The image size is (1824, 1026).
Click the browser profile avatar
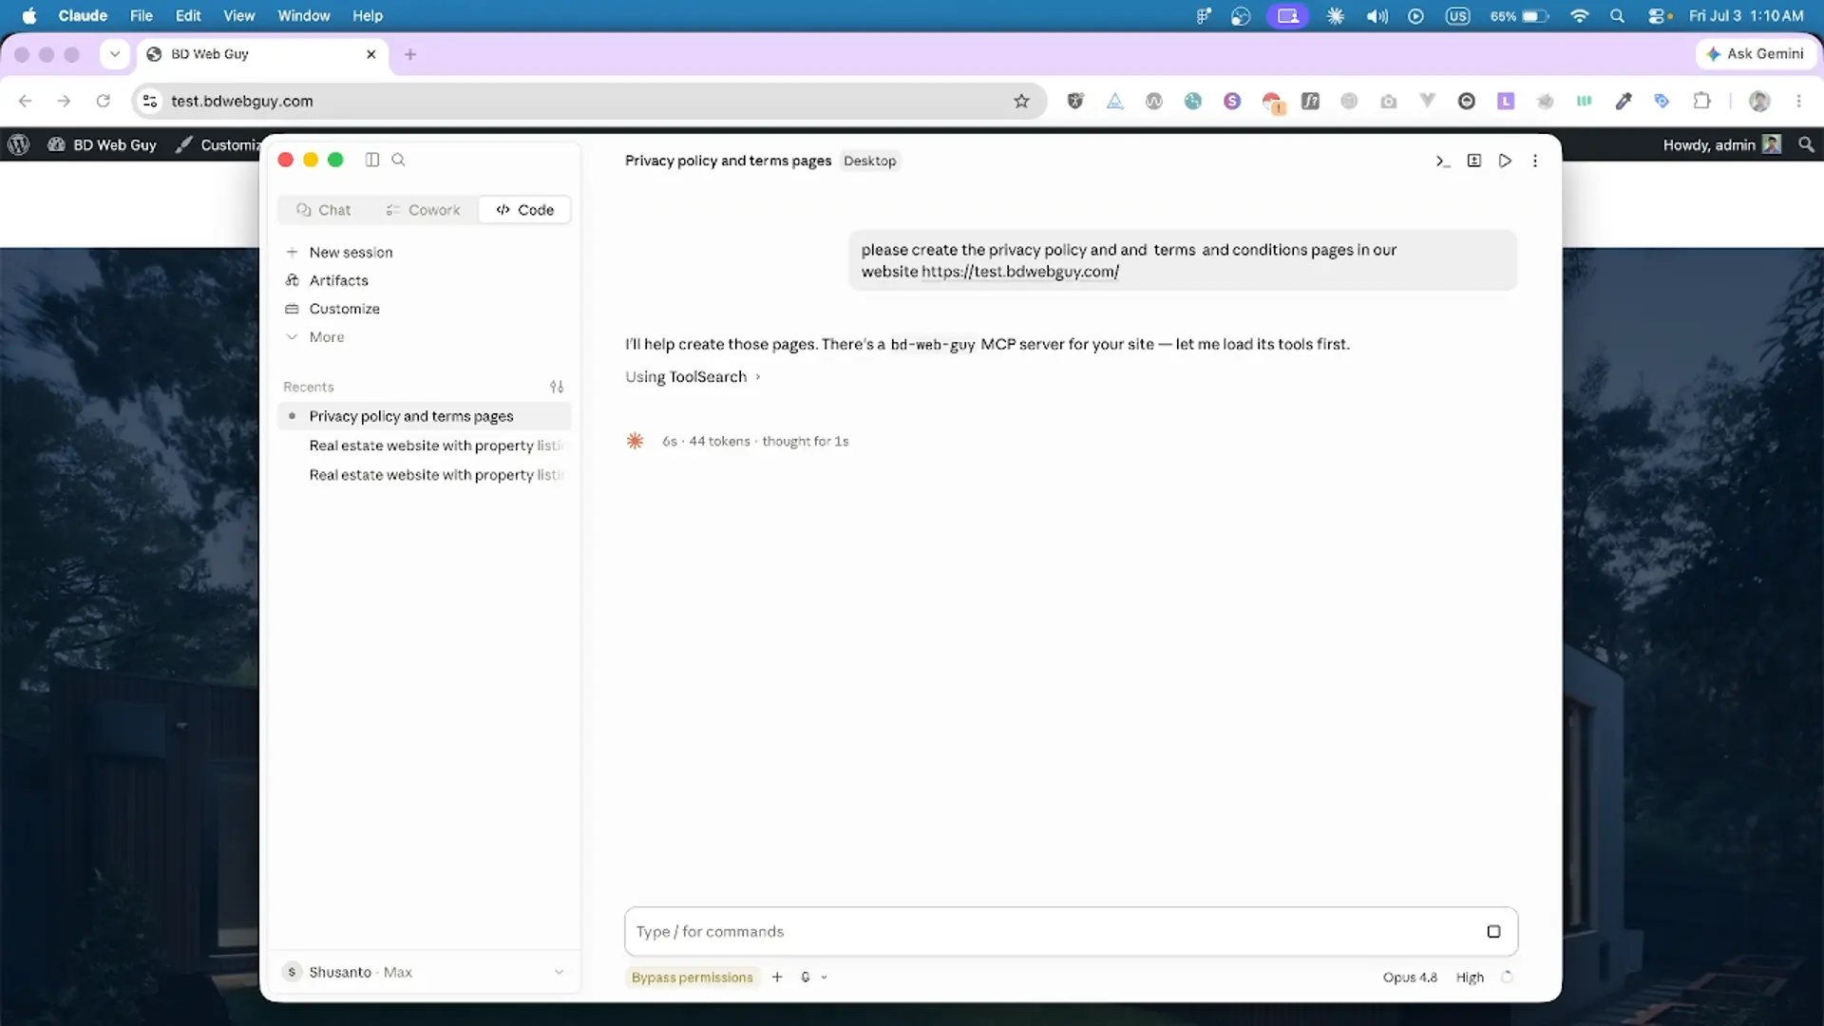tap(1759, 101)
